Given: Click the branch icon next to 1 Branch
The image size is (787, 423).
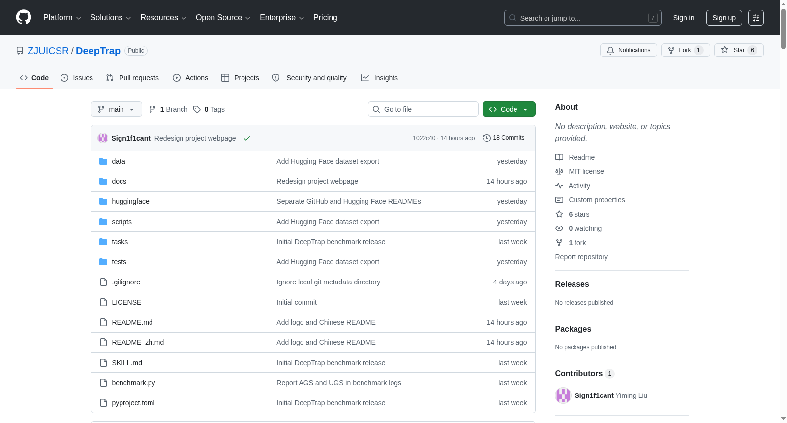Looking at the screenshot, I should pos(152,109).
